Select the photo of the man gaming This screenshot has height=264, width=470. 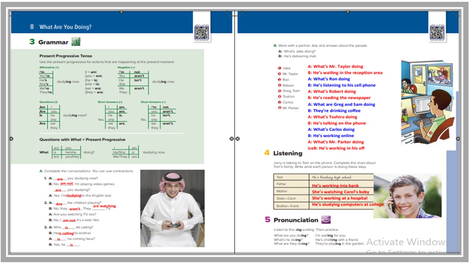pos(172,208)
